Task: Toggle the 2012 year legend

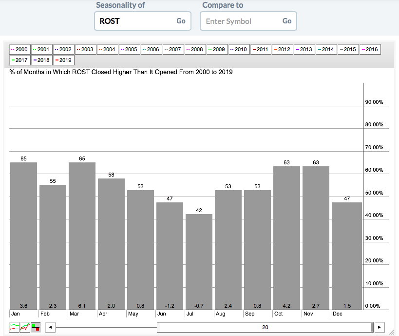Action: pos(282,49)
